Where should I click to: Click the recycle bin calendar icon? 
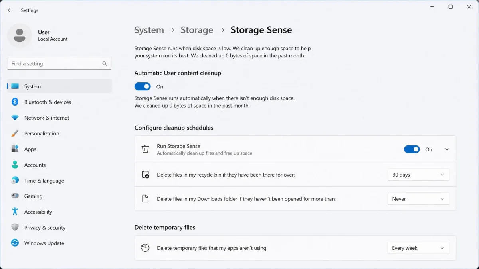[145, 175]
